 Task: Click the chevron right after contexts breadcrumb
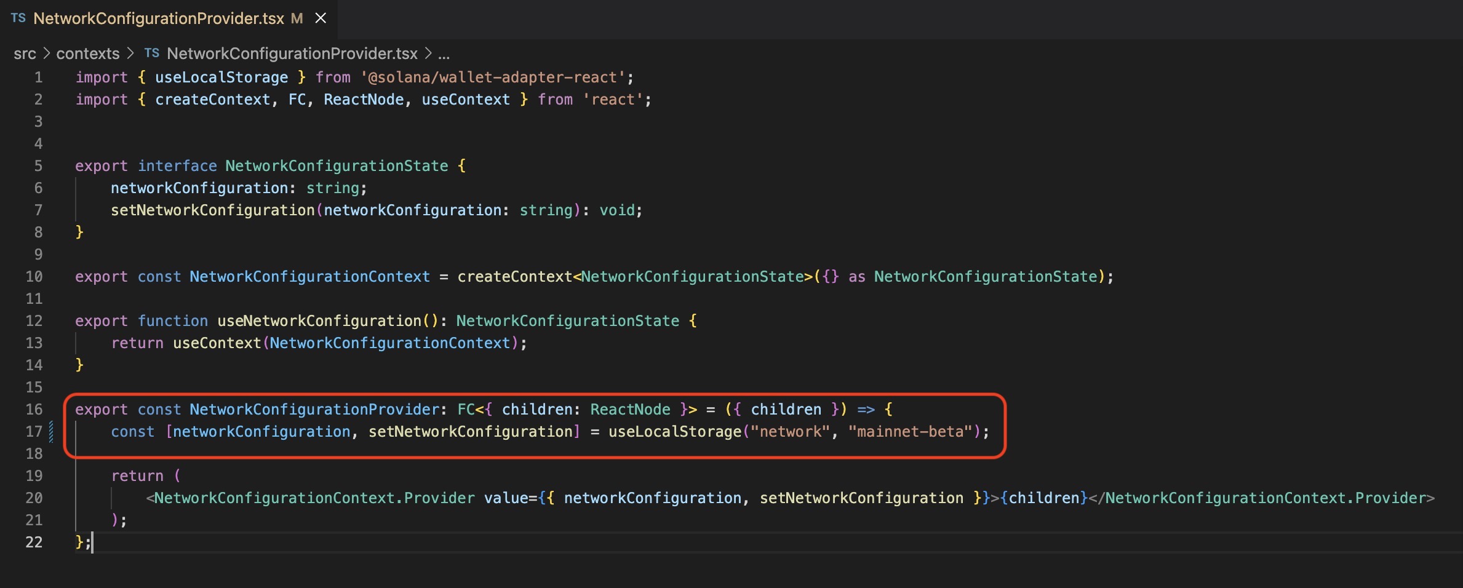(130, 54)
